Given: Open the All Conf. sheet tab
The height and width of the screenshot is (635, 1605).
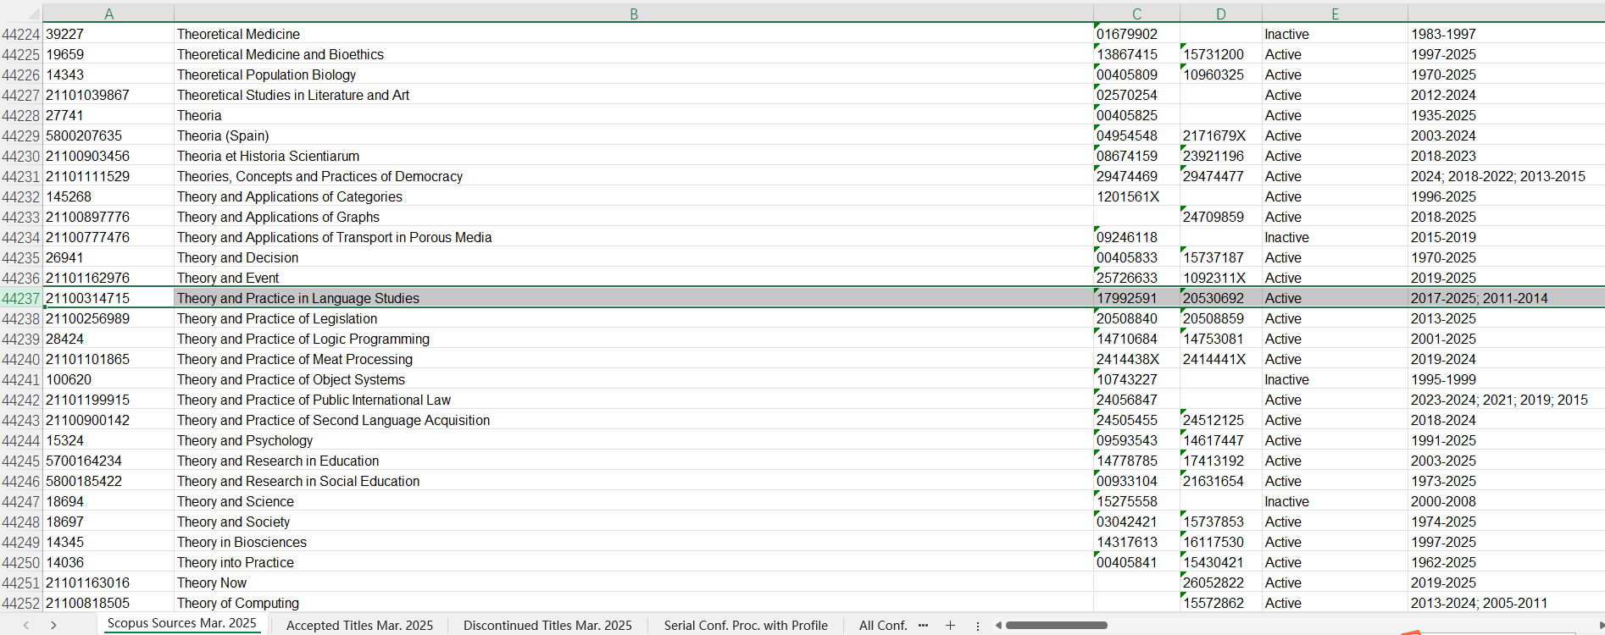Looking at the screenshot, I should click(x=882, y=626).
